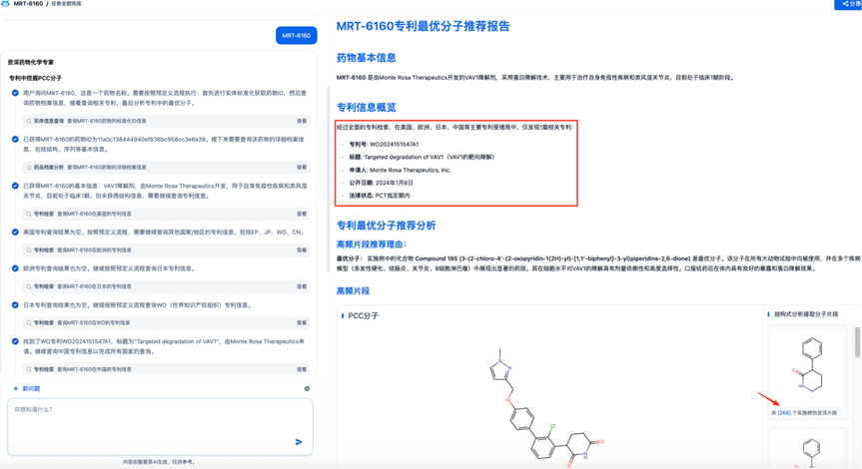Click check icon beside 用户询问MRT-6160 step
862x469 pixels.
click(15, 93)
